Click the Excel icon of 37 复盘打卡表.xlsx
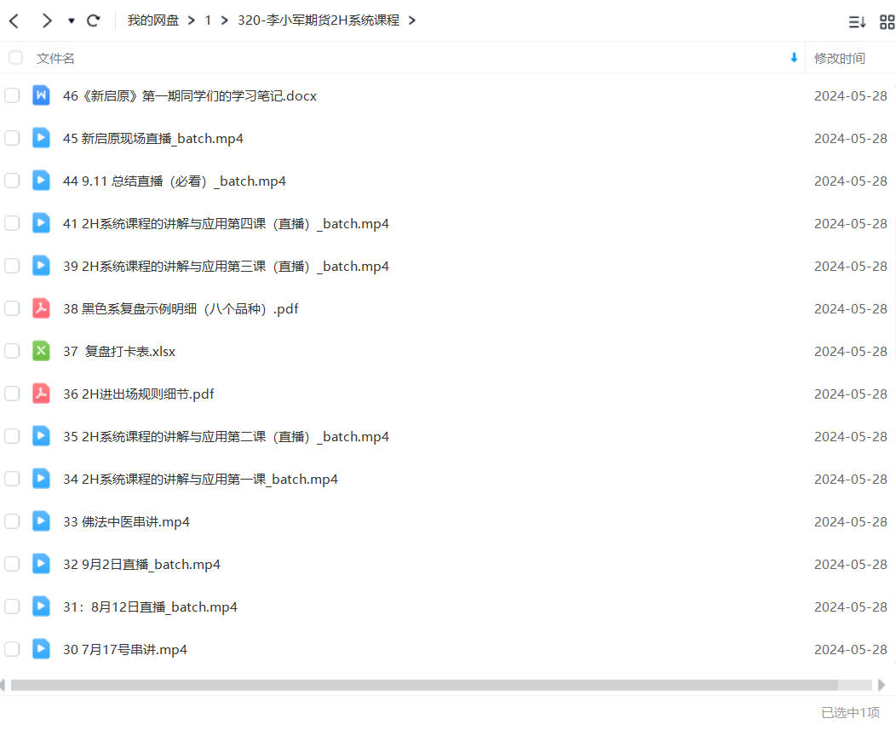 [x=41, y=350]
